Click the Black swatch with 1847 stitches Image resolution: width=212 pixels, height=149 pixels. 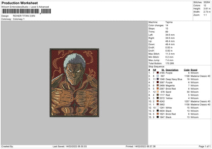[158, 117]
